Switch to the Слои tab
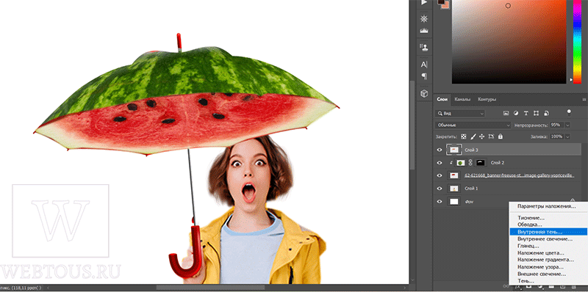The image size is (588, 292). 442,100
